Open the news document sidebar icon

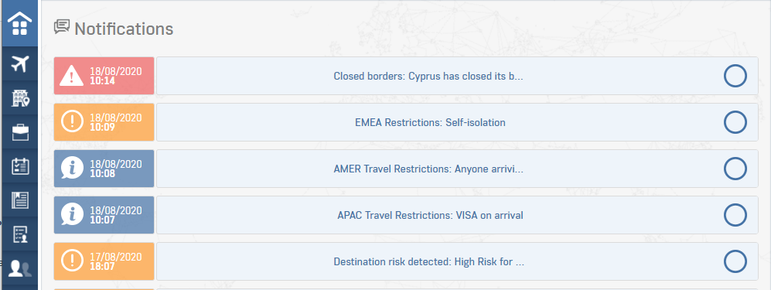click(x=19, y=200)
